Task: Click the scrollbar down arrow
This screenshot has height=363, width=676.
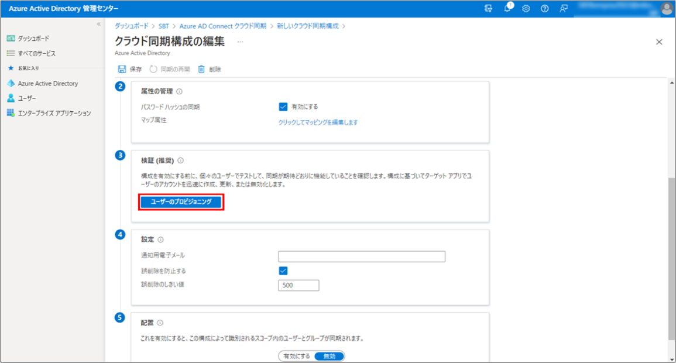Action: click(x=672, y=359)
